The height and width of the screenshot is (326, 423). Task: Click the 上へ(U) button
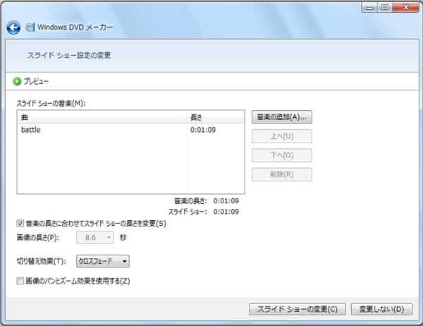point(282,136)
